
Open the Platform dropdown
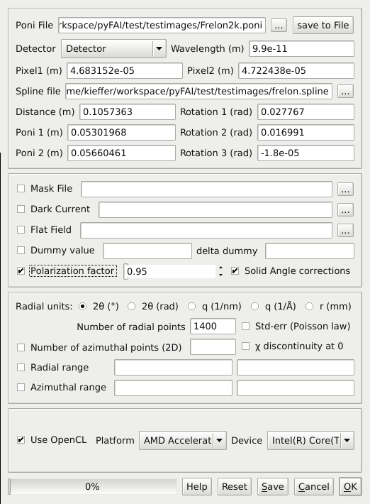pyautogui.click(x=183, y=440)
